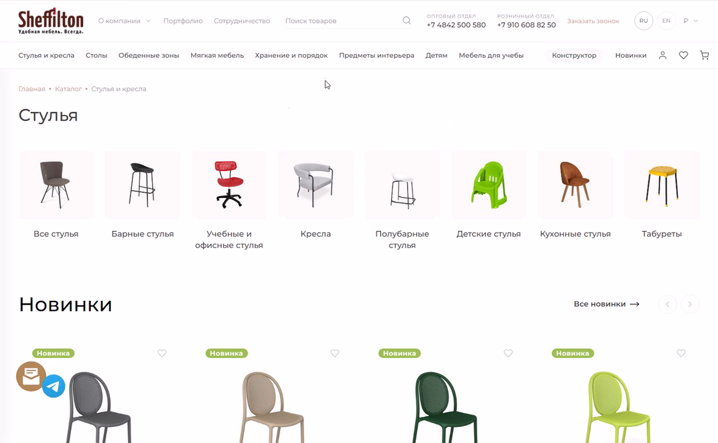Click the Конструктор button
The image size is (718, 443).
(x=574, y=55)
